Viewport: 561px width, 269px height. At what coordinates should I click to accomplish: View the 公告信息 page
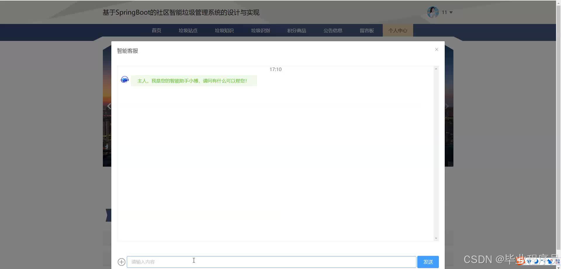(x=333, y=30)
